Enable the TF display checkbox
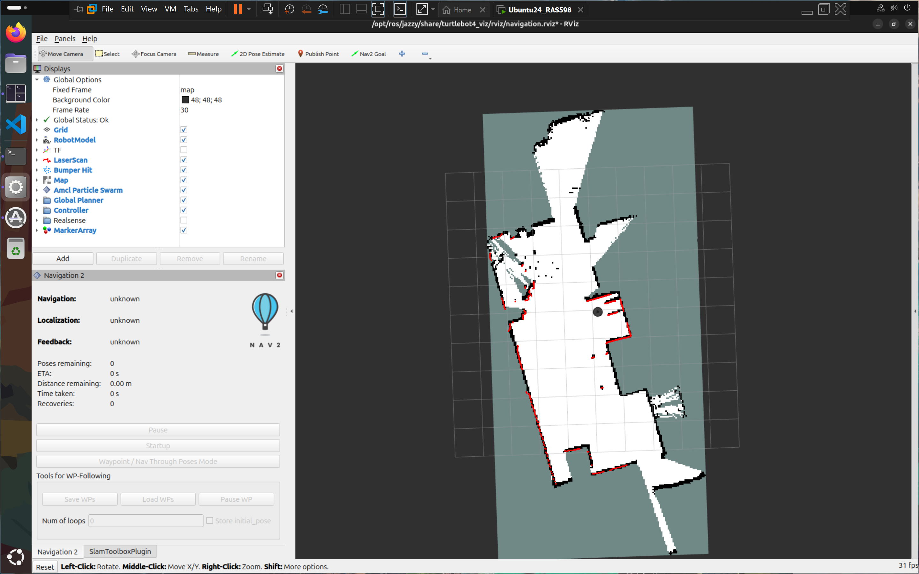This screenshot has height=574, width=919. [184, 150]
